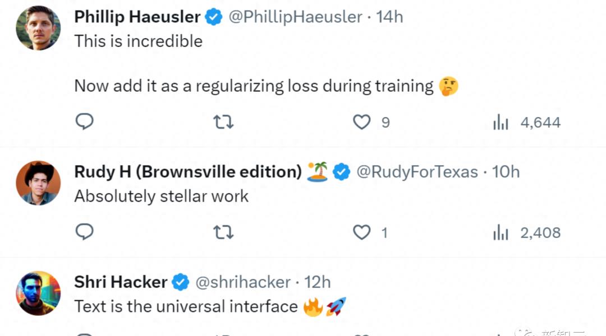Click the Phillip Haeusler display name
606x336 pixels.
click(137, 17)
